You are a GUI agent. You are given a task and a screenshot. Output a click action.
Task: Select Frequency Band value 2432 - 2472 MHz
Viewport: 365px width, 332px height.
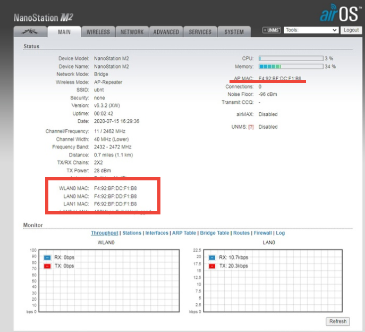point(113,147)
